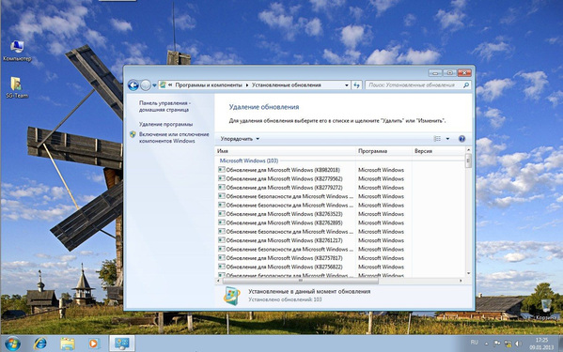Click the icon of update KB2757817
Screen dimensions: 563x352
[222, 258]
